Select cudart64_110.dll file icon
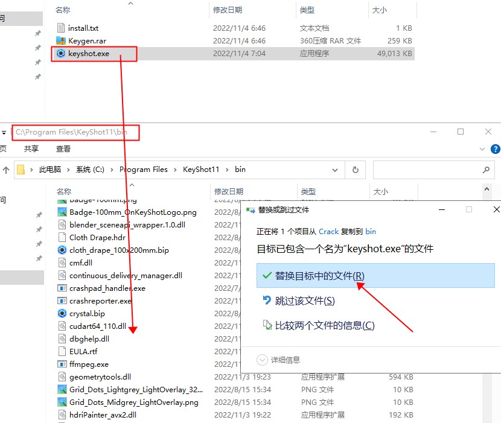Viewport: 501px width, 423px height. (x=62, y=326)
